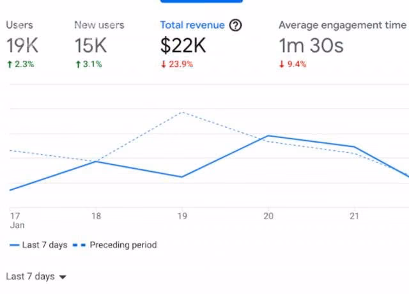The height and width of the screenshot is (294, 409).
Task: Click the solid line legend swatch
Action: (x=14, y=245)
